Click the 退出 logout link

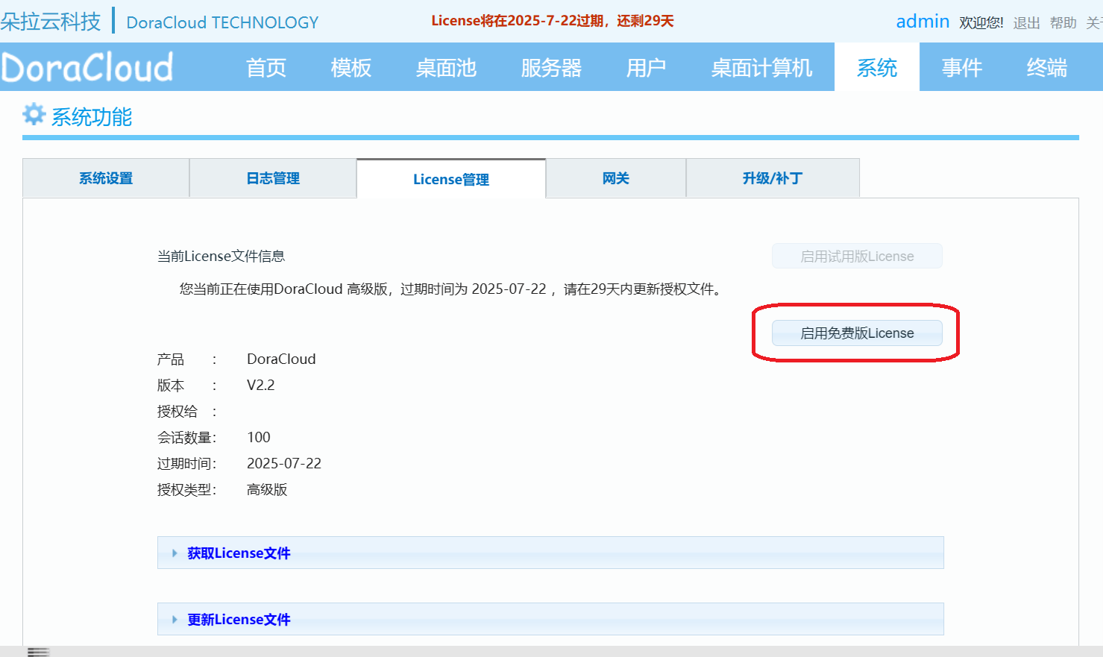1026,22
